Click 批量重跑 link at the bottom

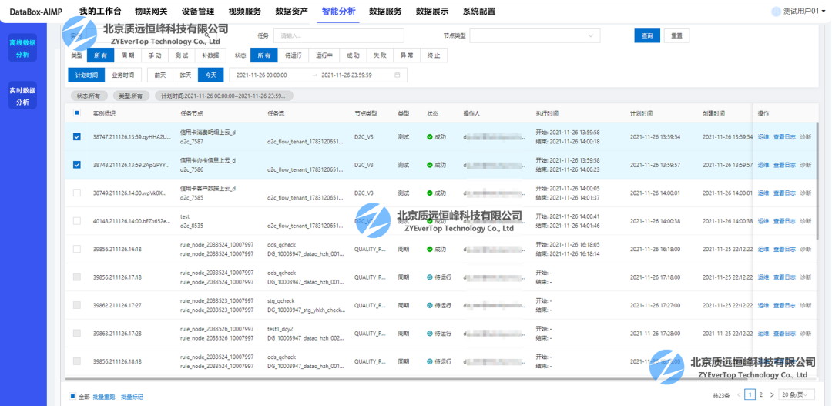[104, 397]
